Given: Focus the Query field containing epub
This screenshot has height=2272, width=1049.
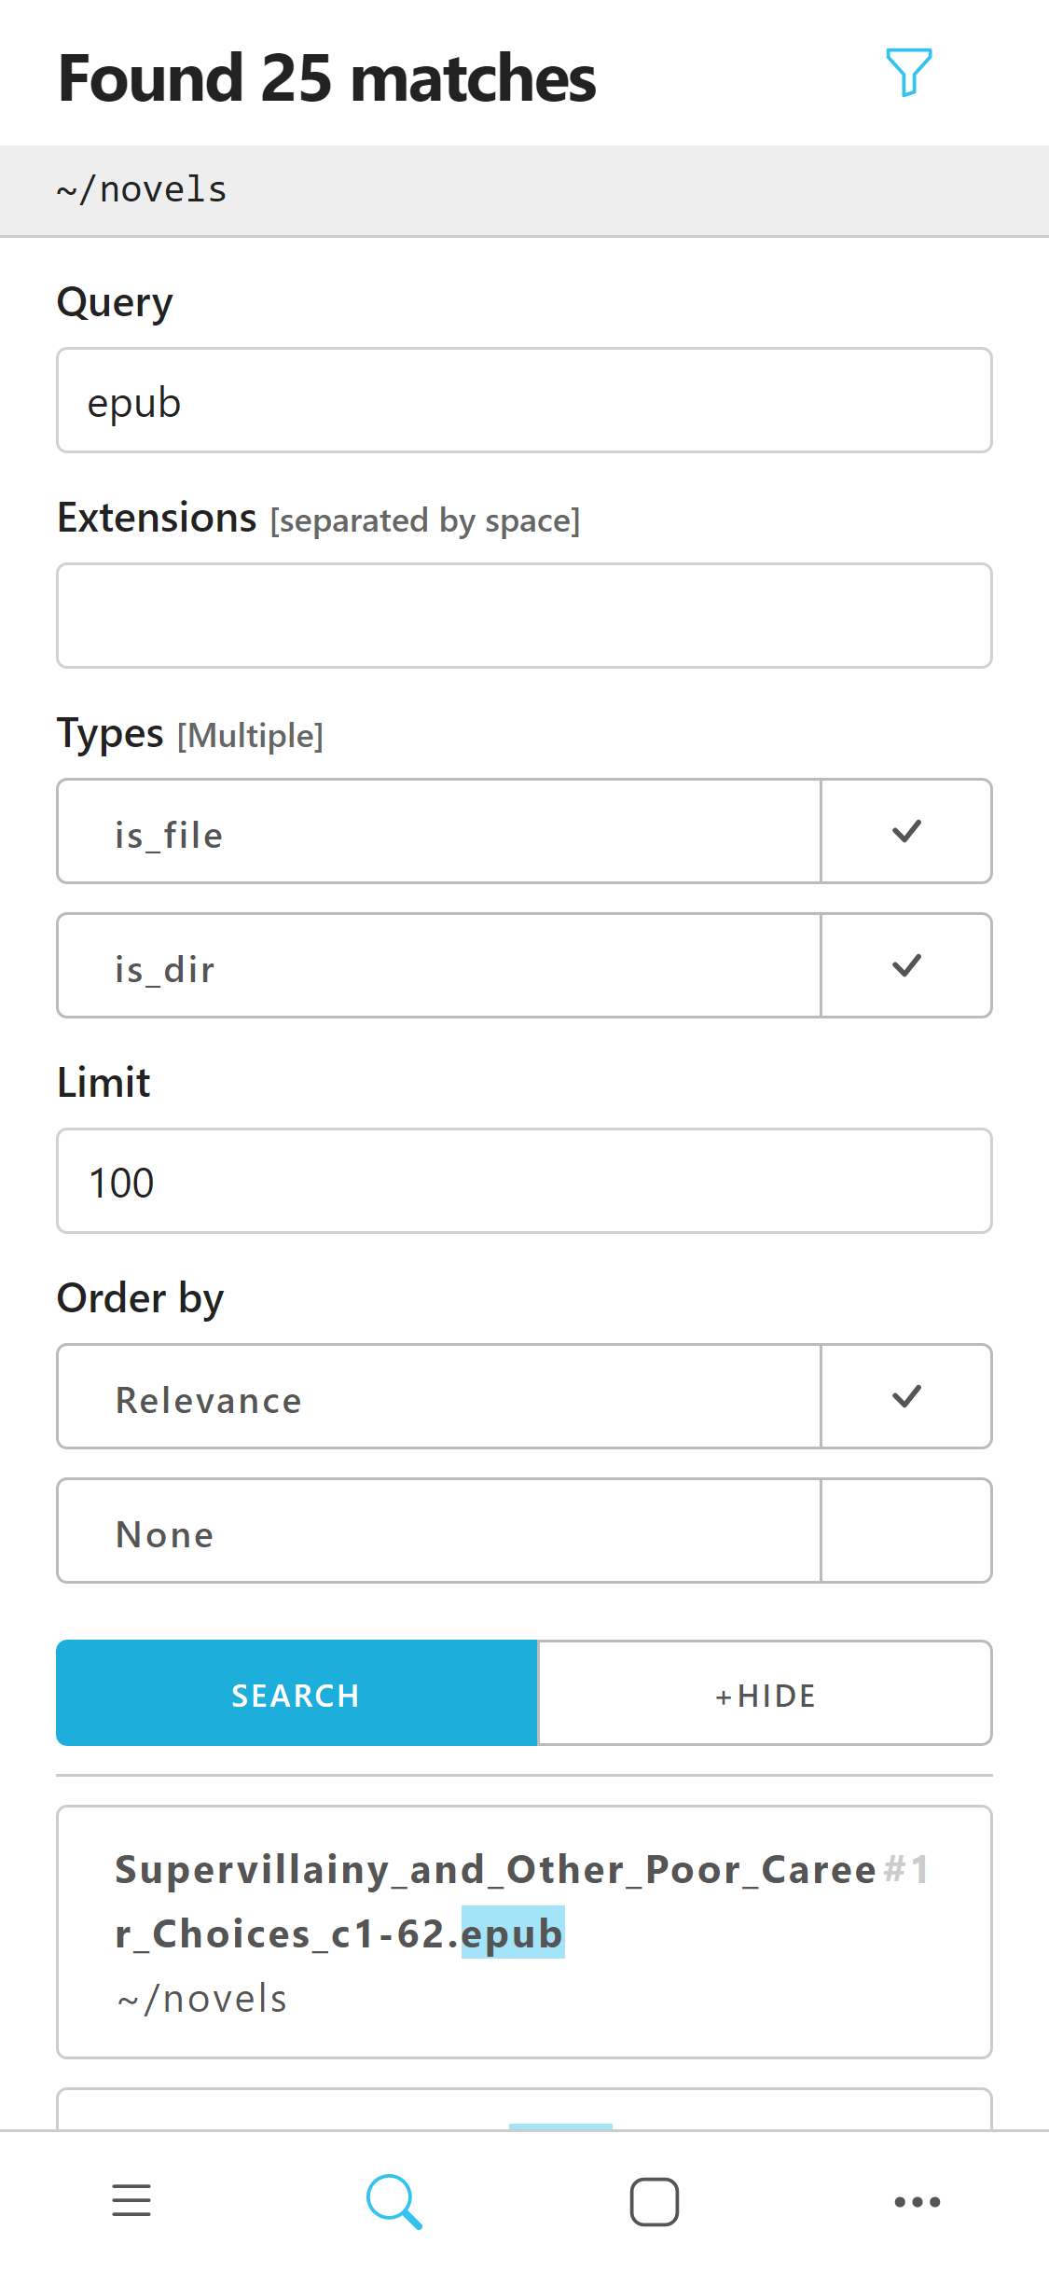Looking at the screenshot, I should 524,401.
